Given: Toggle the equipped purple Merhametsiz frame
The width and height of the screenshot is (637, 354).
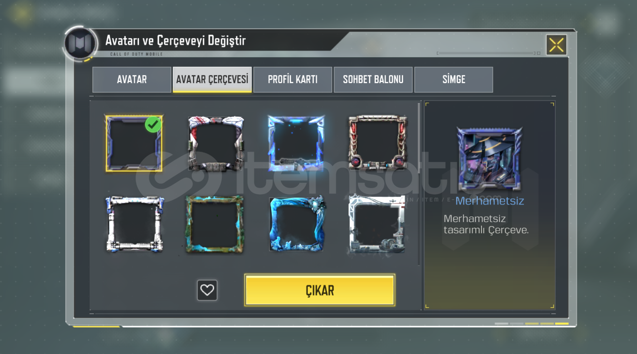Looking at the screenshot, I should (x=134, y=143).
